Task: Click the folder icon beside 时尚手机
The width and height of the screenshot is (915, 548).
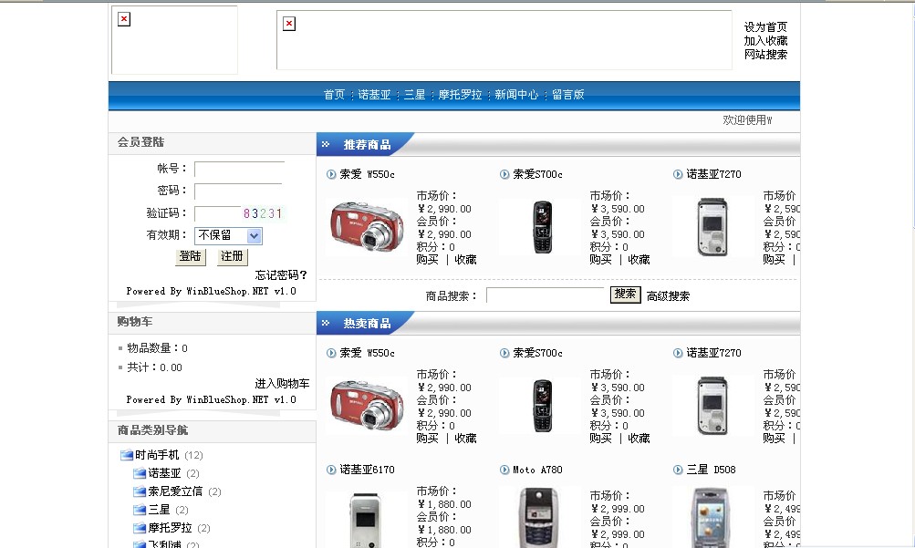Action: click(127, 455)
